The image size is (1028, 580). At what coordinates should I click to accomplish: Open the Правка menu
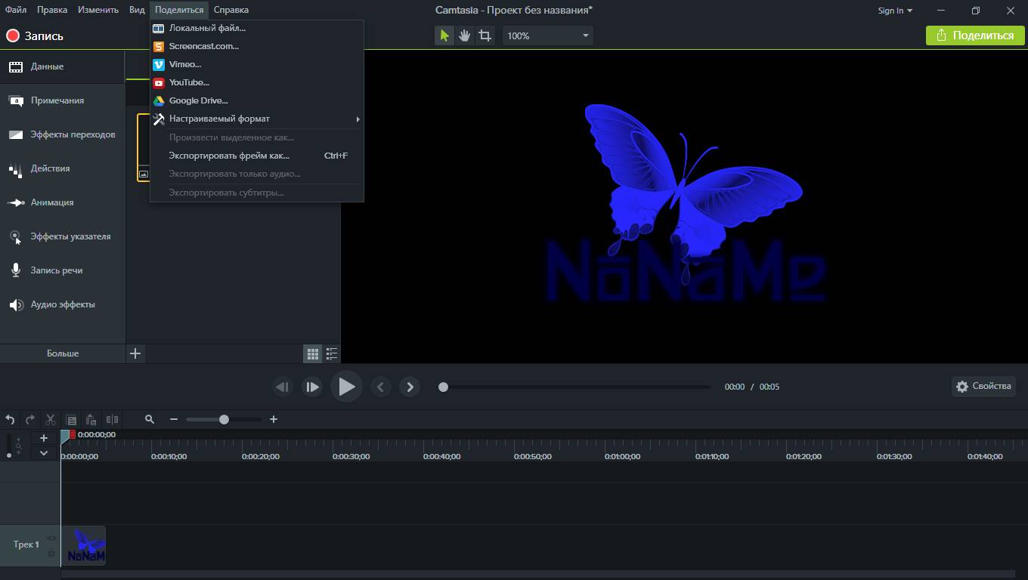52,10
